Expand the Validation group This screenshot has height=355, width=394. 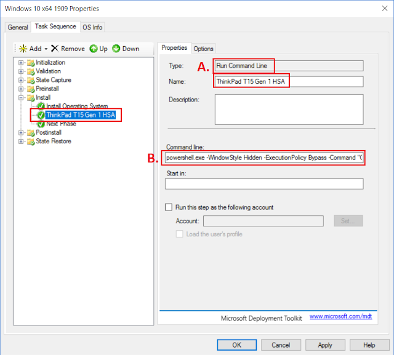[x=21, y=71]
